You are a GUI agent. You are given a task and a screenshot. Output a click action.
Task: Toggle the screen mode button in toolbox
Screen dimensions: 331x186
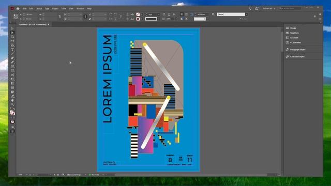12,131
